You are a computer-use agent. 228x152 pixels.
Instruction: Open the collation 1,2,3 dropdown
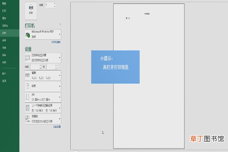coord(43,76)
